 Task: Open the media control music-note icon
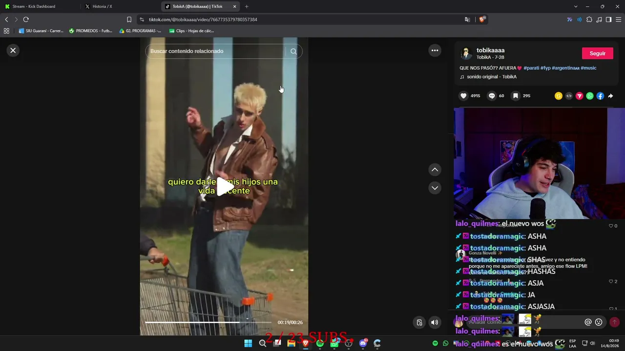tap(599, 19)
